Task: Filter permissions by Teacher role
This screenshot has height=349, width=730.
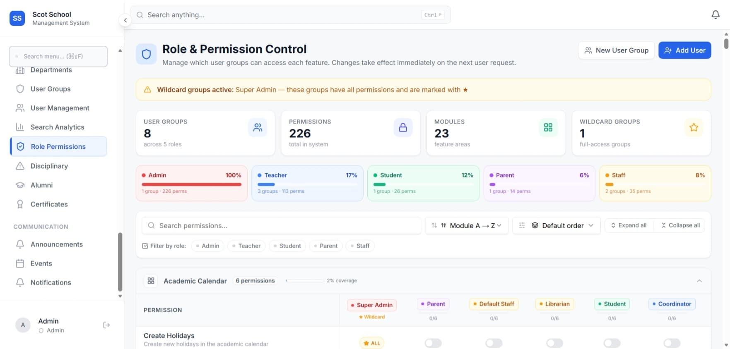Action: click(x=246, y=246)
